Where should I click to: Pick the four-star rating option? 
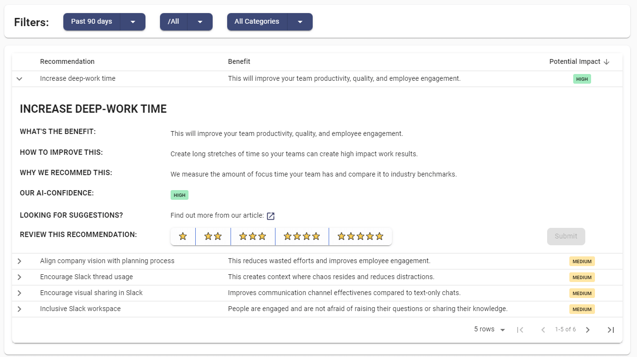click(x=302, y=236)
